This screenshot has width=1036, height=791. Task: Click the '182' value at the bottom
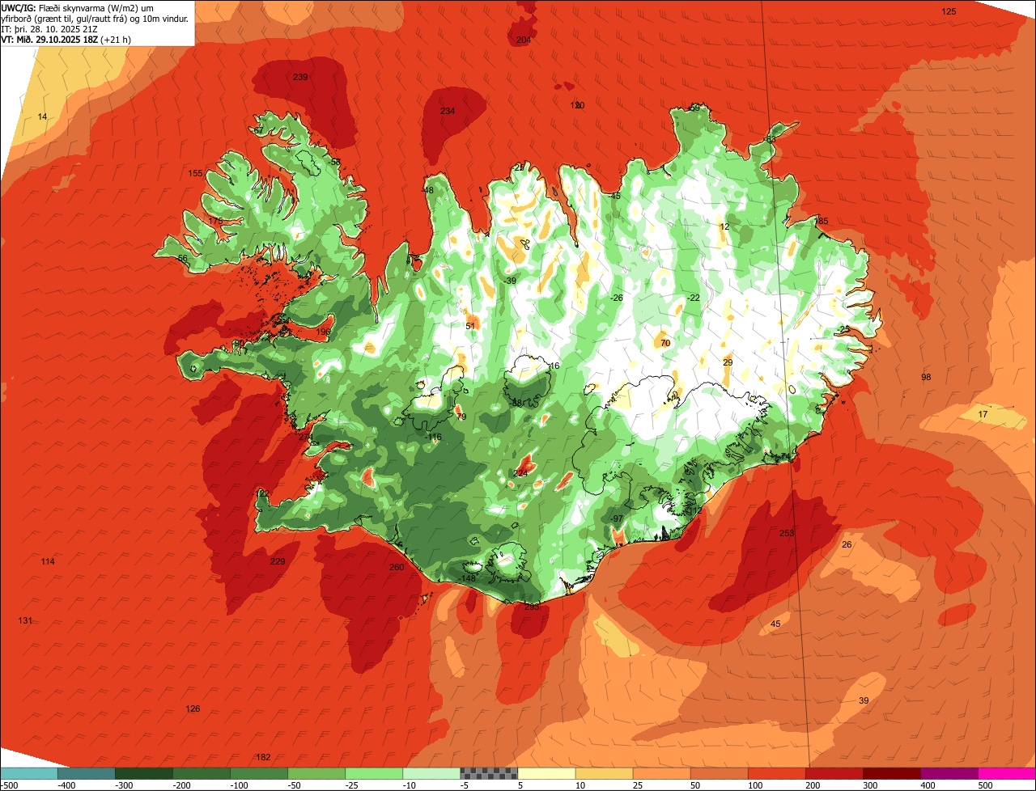tap(263, 757)
